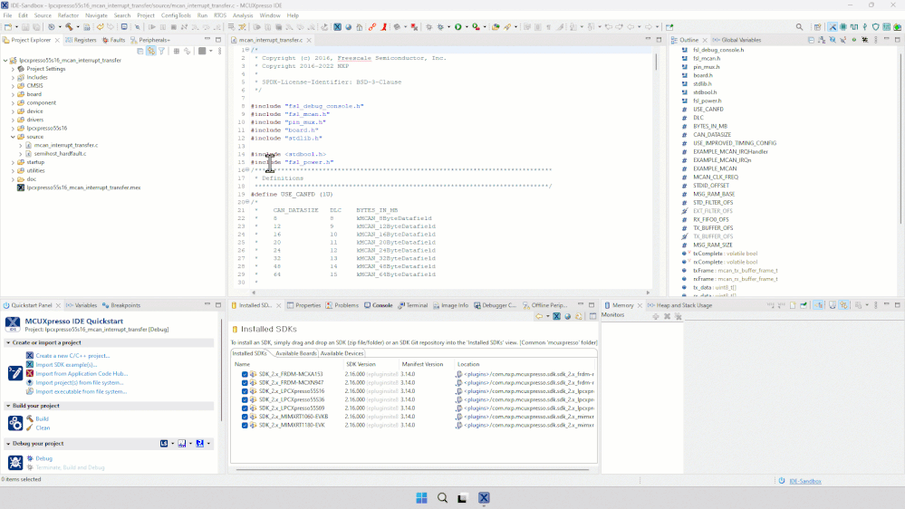
Task: Click the blue MCUXpresso X icon in main toolbar
Action: click(x=338, y=26)
